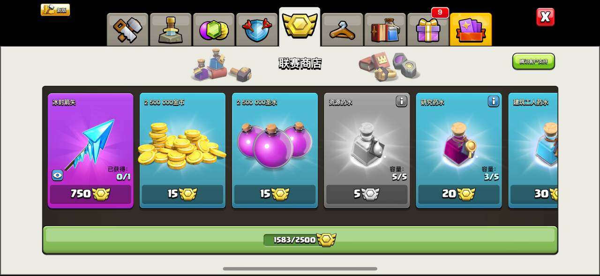The image size is (600, 276).
Task: Open the clothes hanger skins tab
Action: click(343, 30)
